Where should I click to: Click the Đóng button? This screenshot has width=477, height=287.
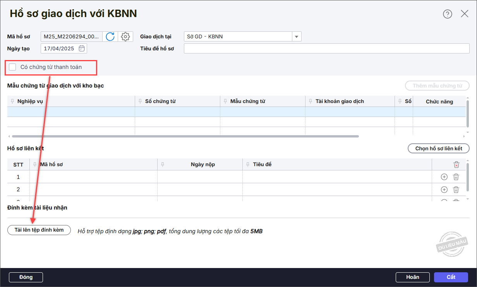click(x=26, y=277)
